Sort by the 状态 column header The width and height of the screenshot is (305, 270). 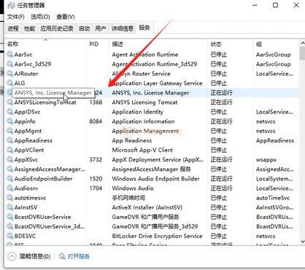pos(230,44)
